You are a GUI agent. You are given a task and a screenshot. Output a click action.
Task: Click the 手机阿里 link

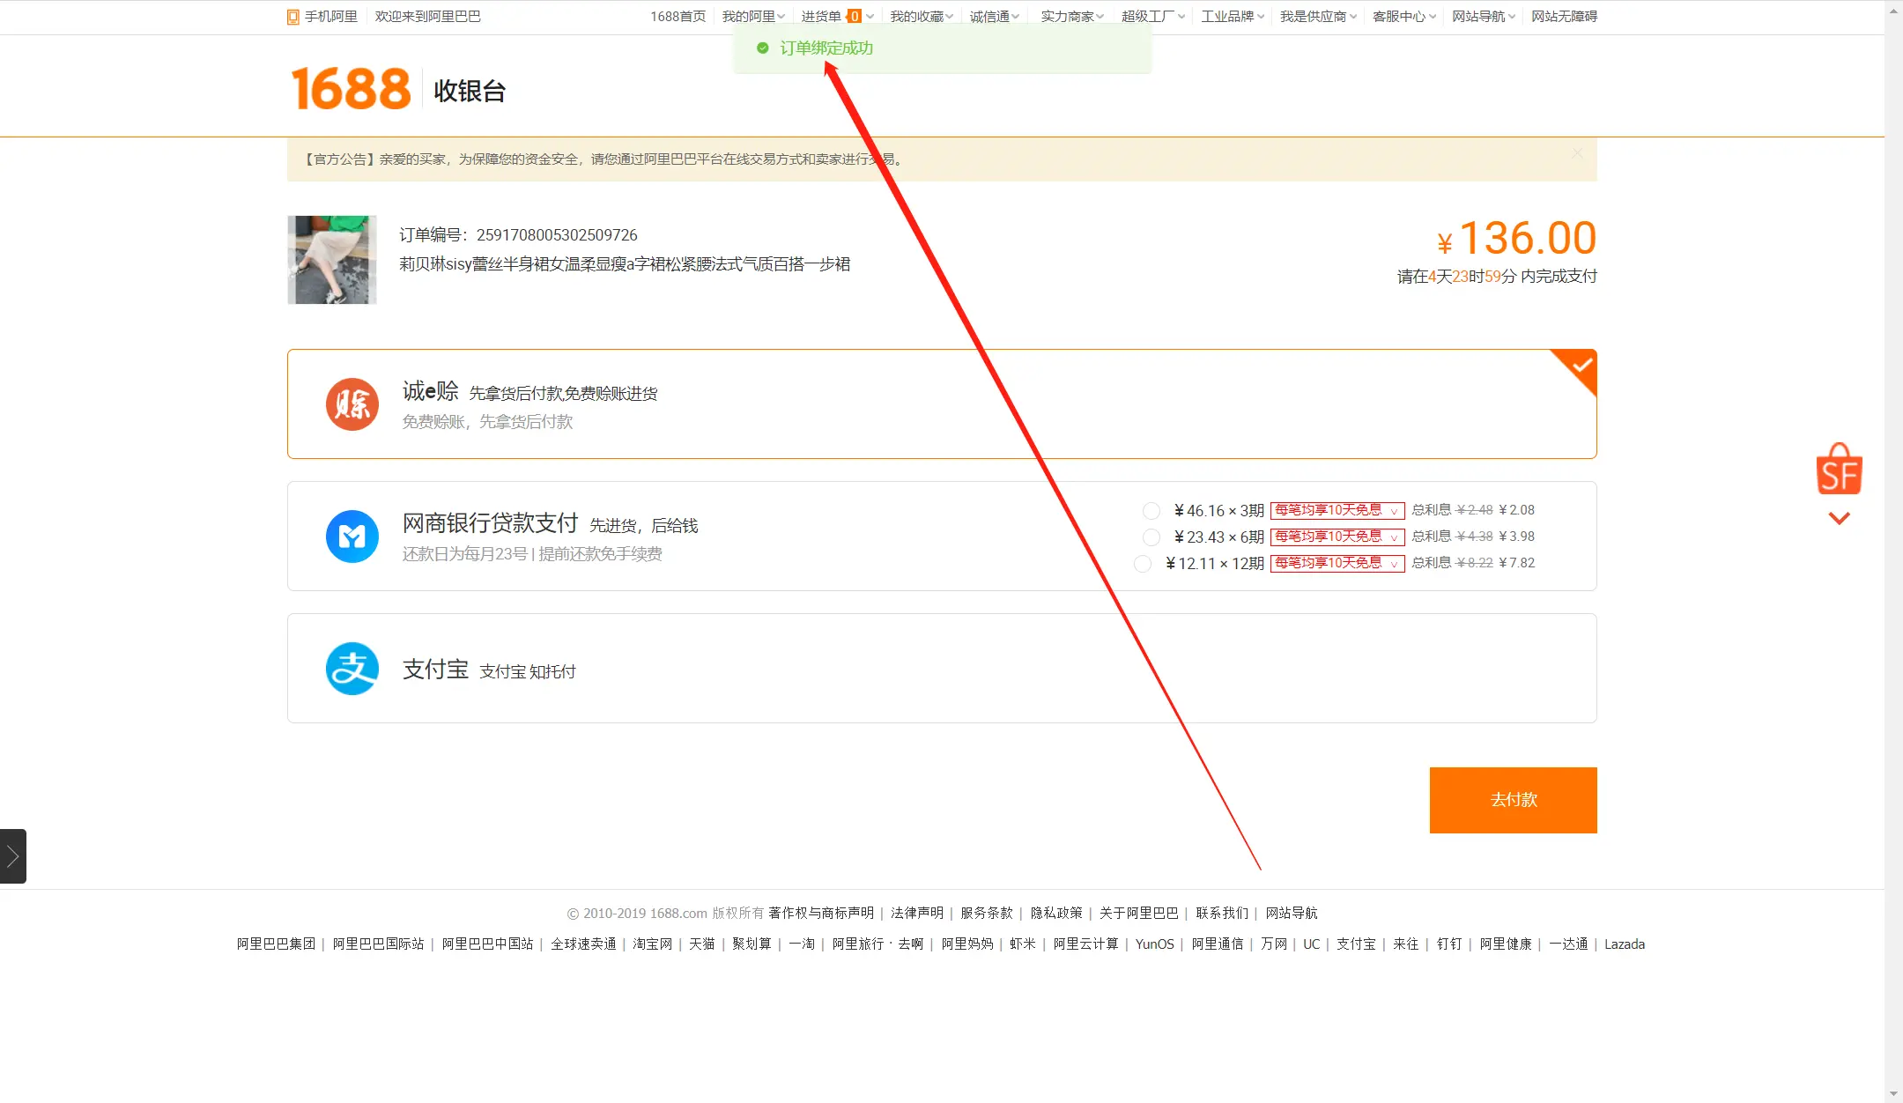[x=331, y=17]
